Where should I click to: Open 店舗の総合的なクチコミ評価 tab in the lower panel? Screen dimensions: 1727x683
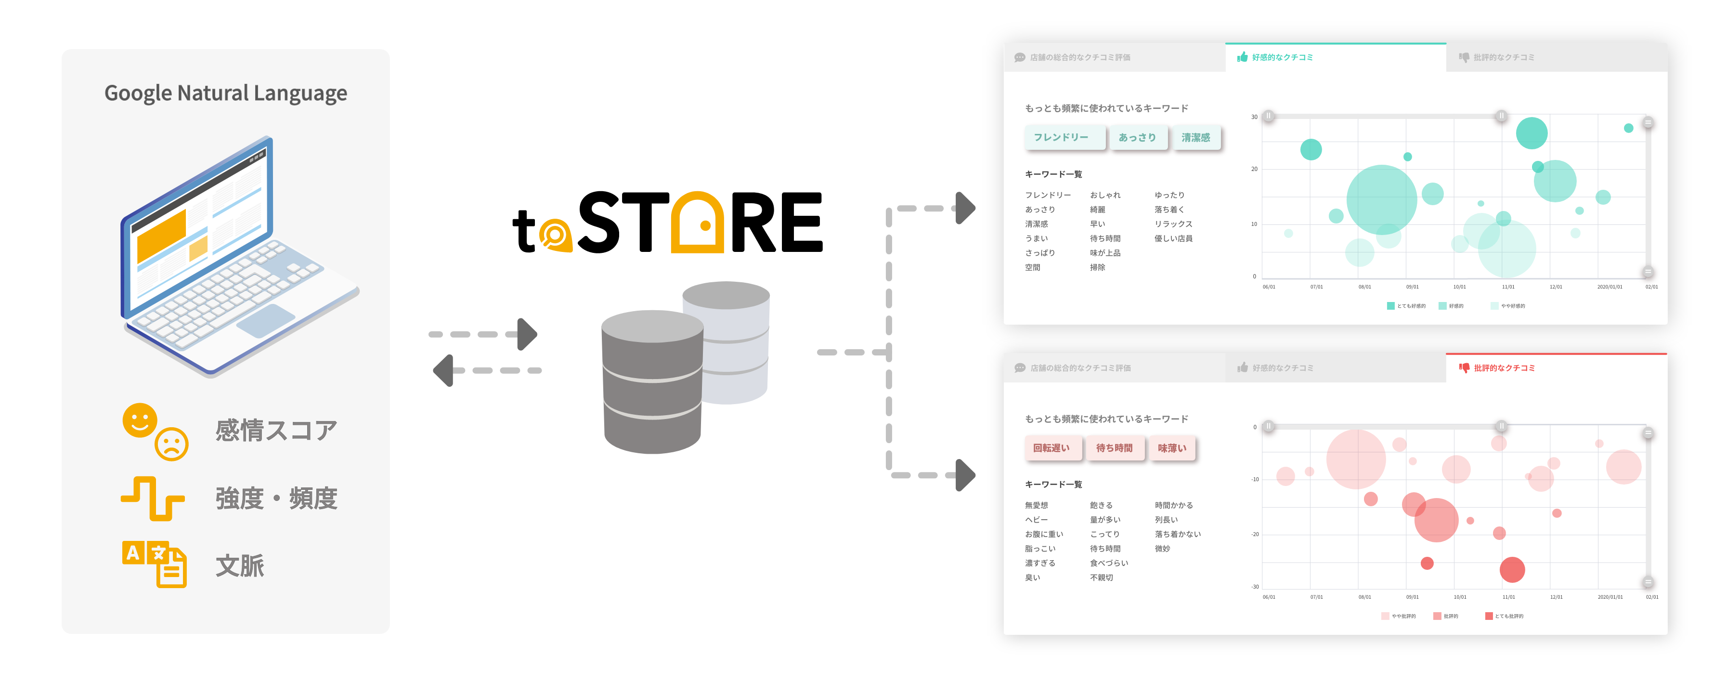coord(1114,368)
